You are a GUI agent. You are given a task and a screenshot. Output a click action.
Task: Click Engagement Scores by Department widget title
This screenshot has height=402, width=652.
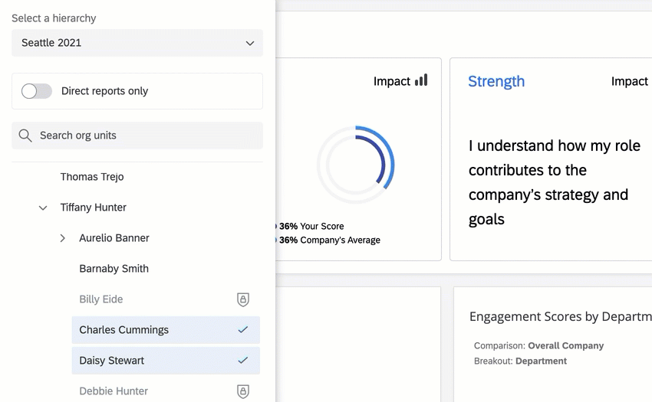click(560, 316)
